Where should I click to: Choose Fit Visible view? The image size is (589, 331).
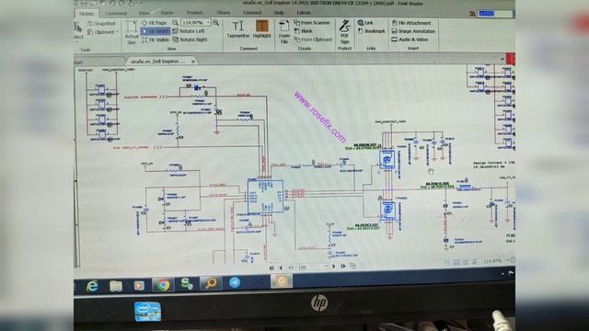point(156,40)
